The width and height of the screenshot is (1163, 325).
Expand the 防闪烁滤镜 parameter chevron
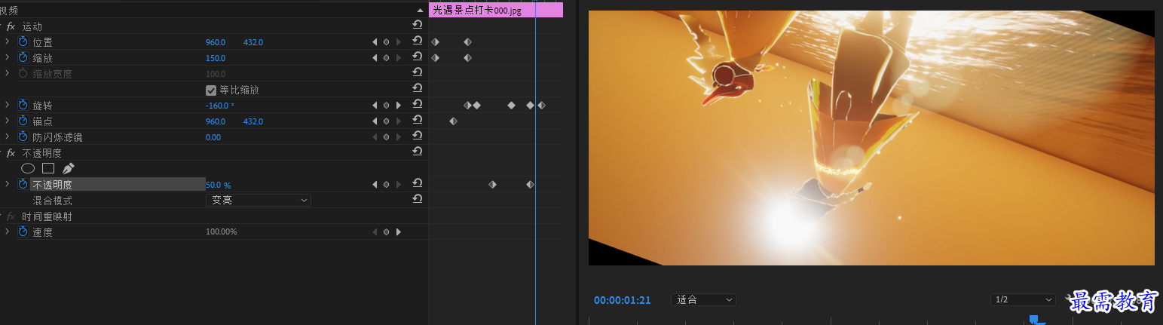pos(7,136)
